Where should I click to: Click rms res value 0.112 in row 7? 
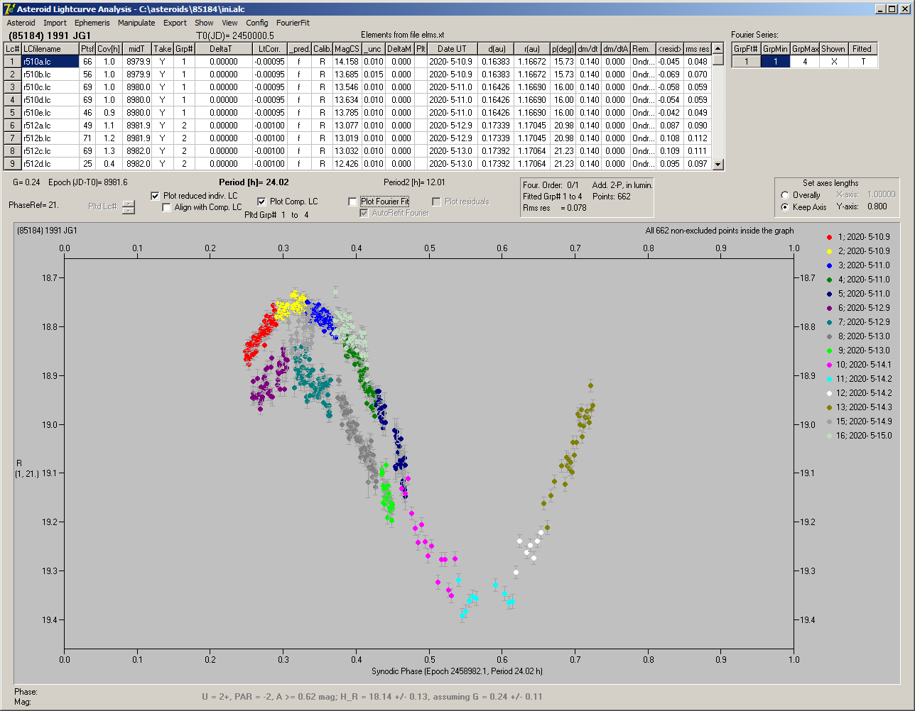pyautogui.click(x=697, y=138)
